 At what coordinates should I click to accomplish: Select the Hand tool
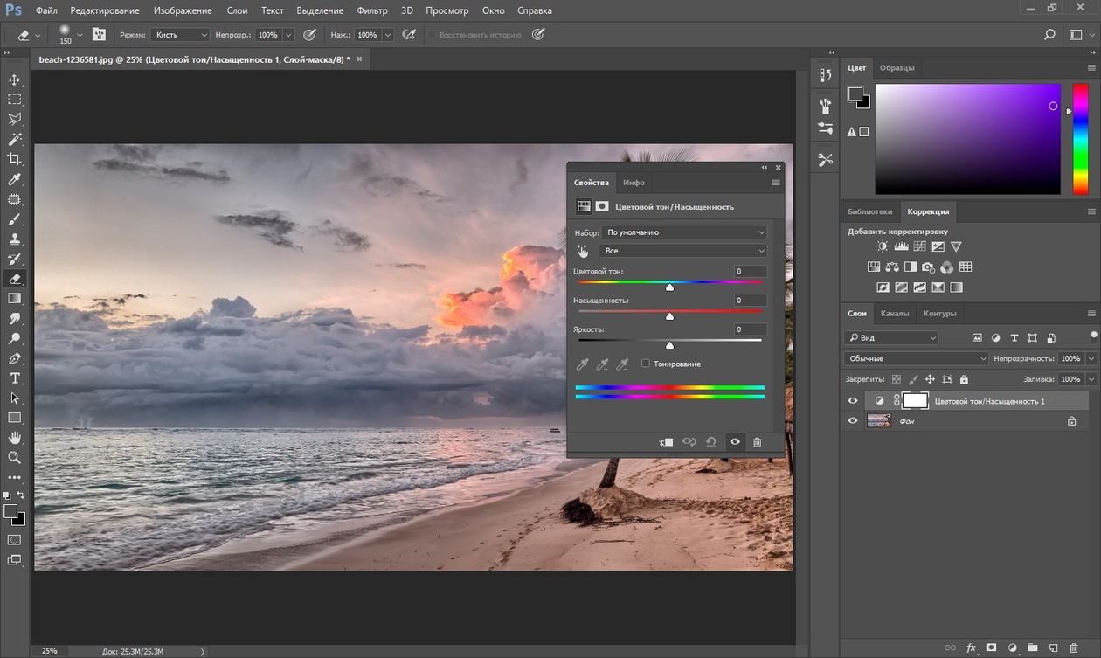[15, 438]
